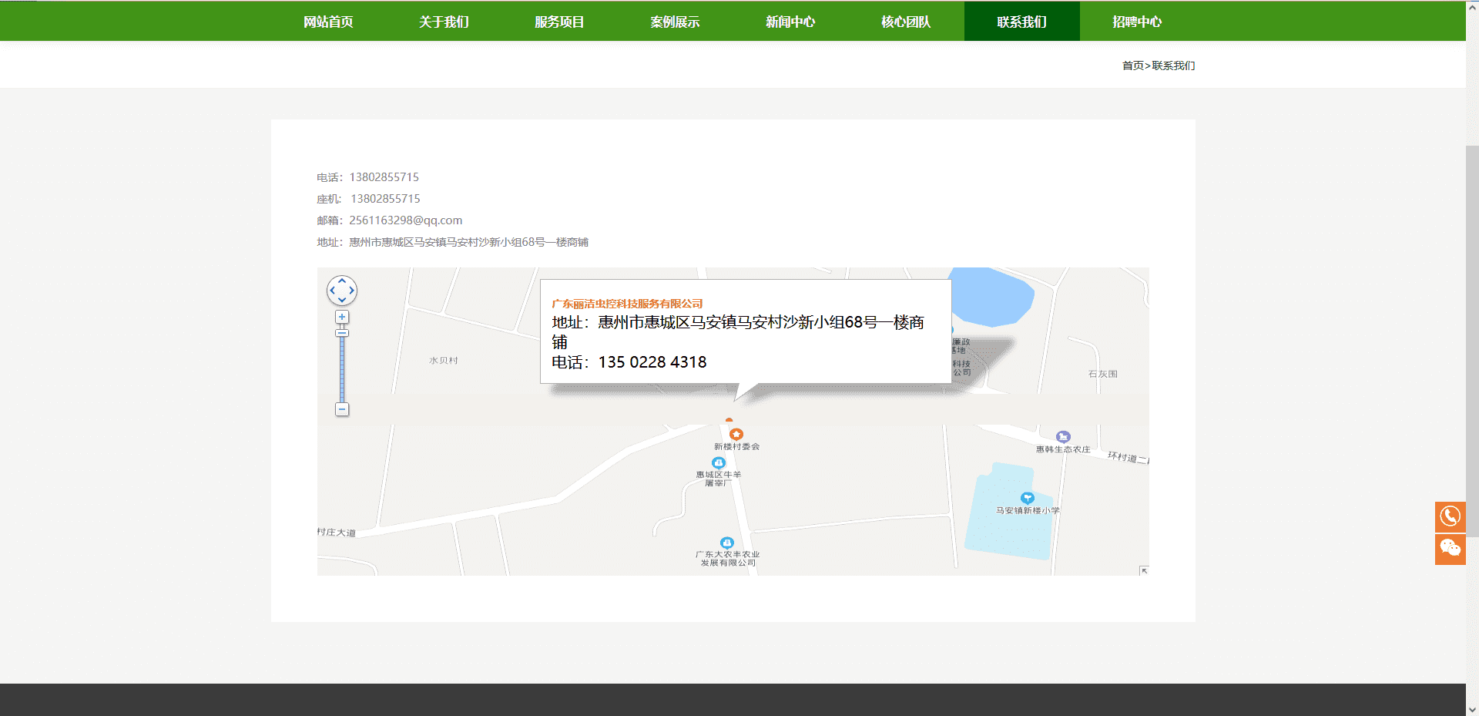Viewport: 1479px width, 716px height.
Task: Pan the map left using the compass arrow
Action: 332,291
